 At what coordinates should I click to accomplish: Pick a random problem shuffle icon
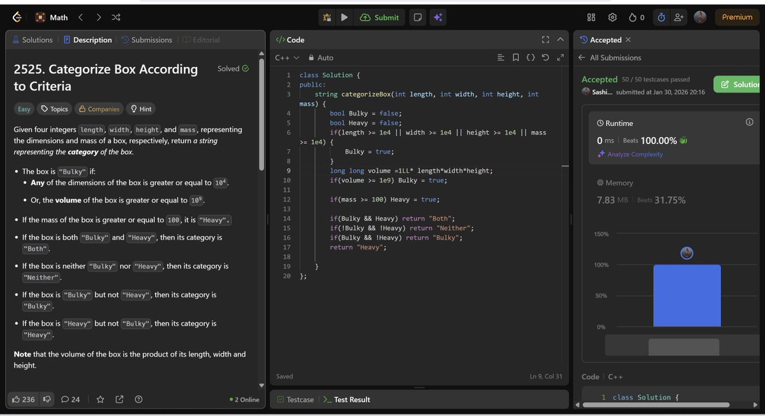tap(116, 18)
